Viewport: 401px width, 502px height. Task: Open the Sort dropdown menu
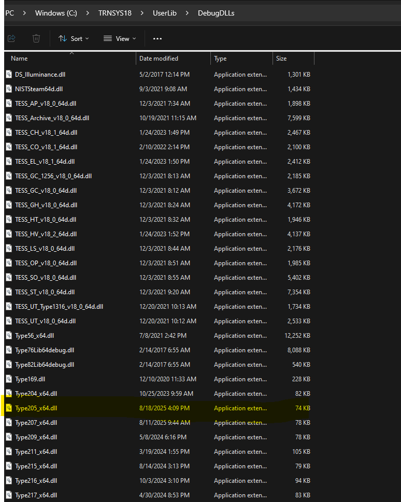click(74, 38)
